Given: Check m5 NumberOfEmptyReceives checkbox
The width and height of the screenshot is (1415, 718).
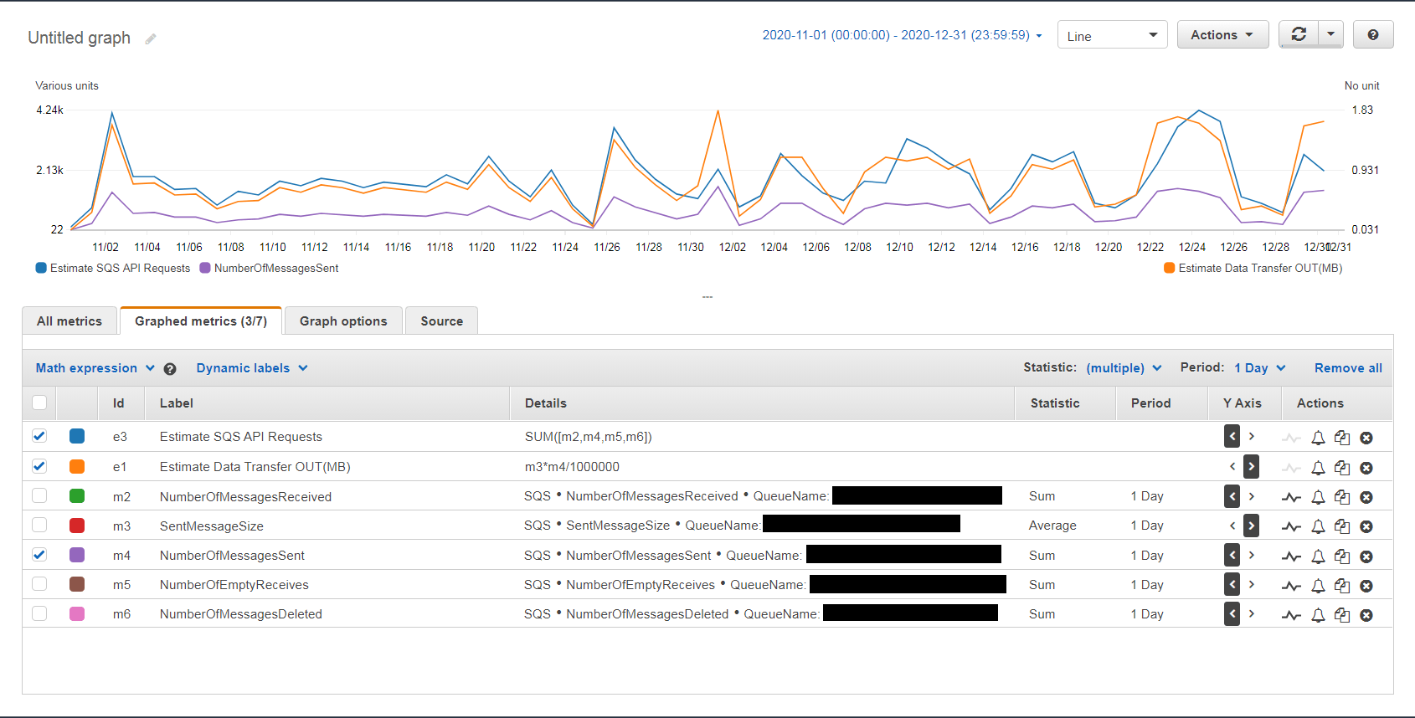Looking at the screenshot, I should point(39,583).
